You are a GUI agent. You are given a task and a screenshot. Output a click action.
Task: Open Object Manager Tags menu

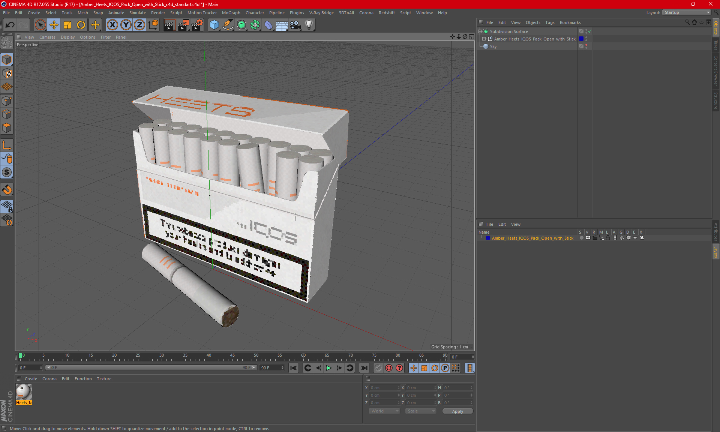550,22
